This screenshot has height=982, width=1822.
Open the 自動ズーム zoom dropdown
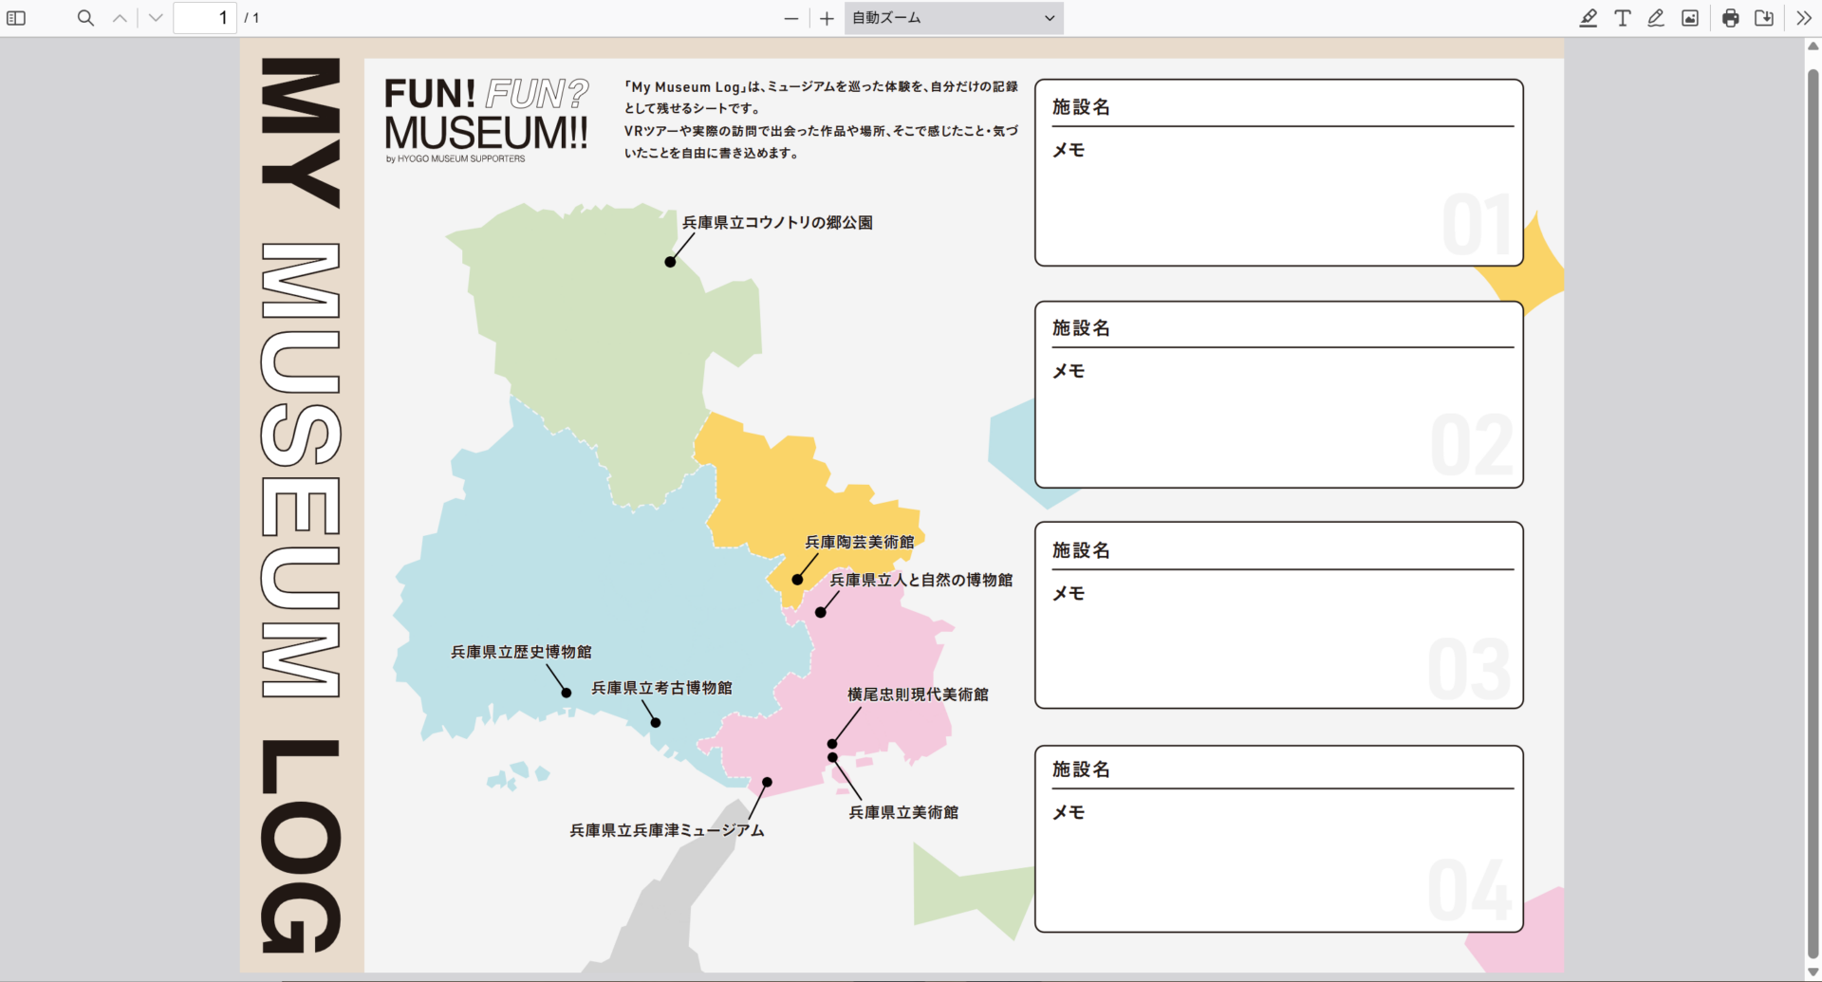tap(953, 18)
